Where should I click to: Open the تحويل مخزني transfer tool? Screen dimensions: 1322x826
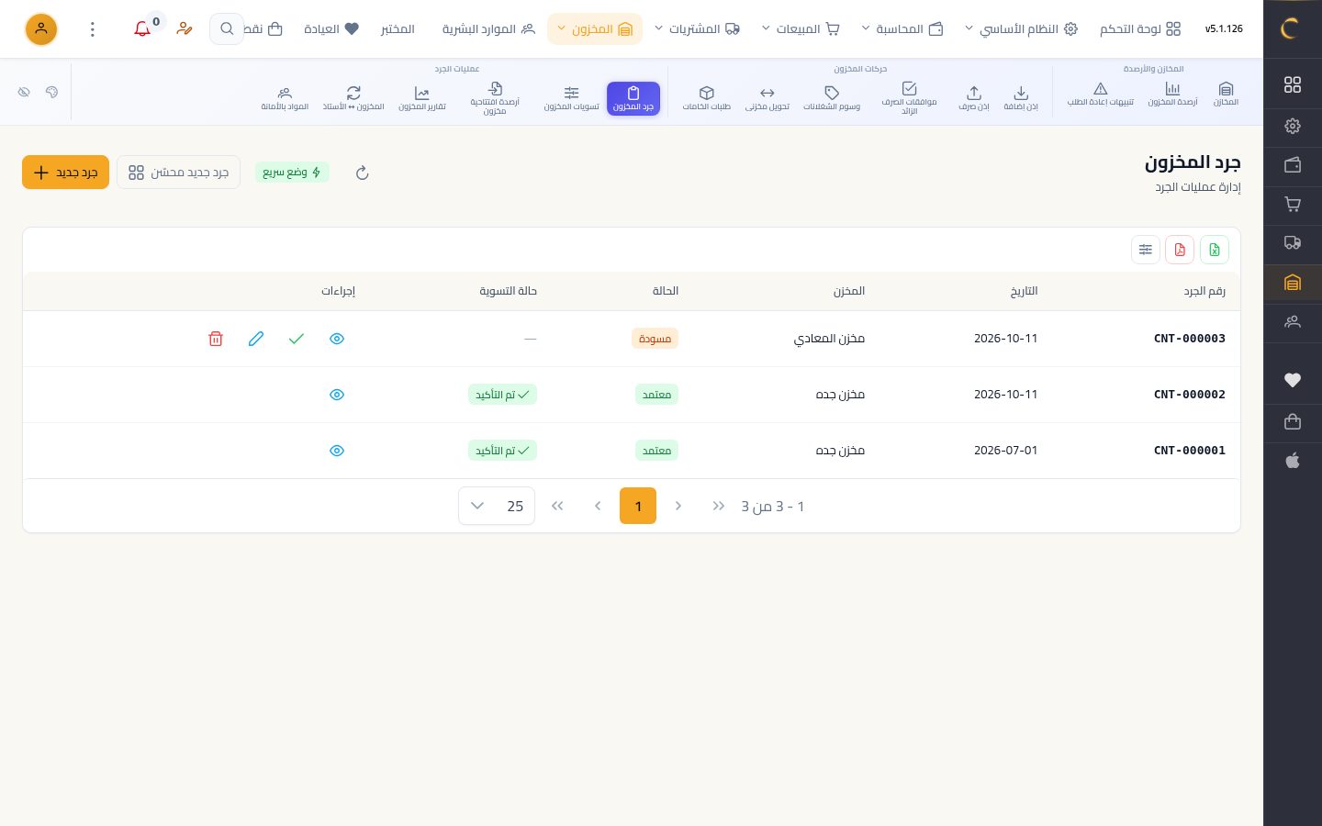767,97
